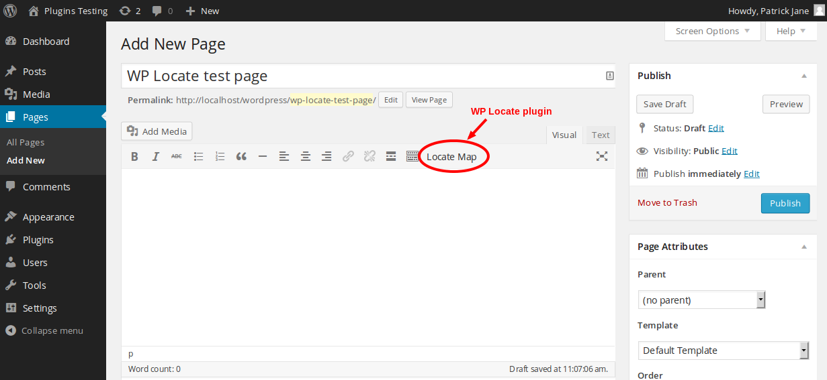
Task: Align text center
Action: [306, 157]
